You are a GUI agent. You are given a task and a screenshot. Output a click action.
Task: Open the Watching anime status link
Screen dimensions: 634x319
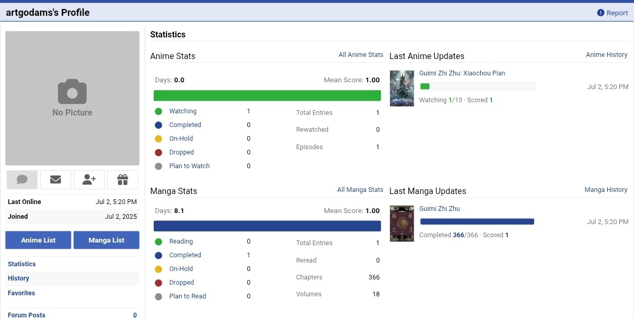point(183,111)
